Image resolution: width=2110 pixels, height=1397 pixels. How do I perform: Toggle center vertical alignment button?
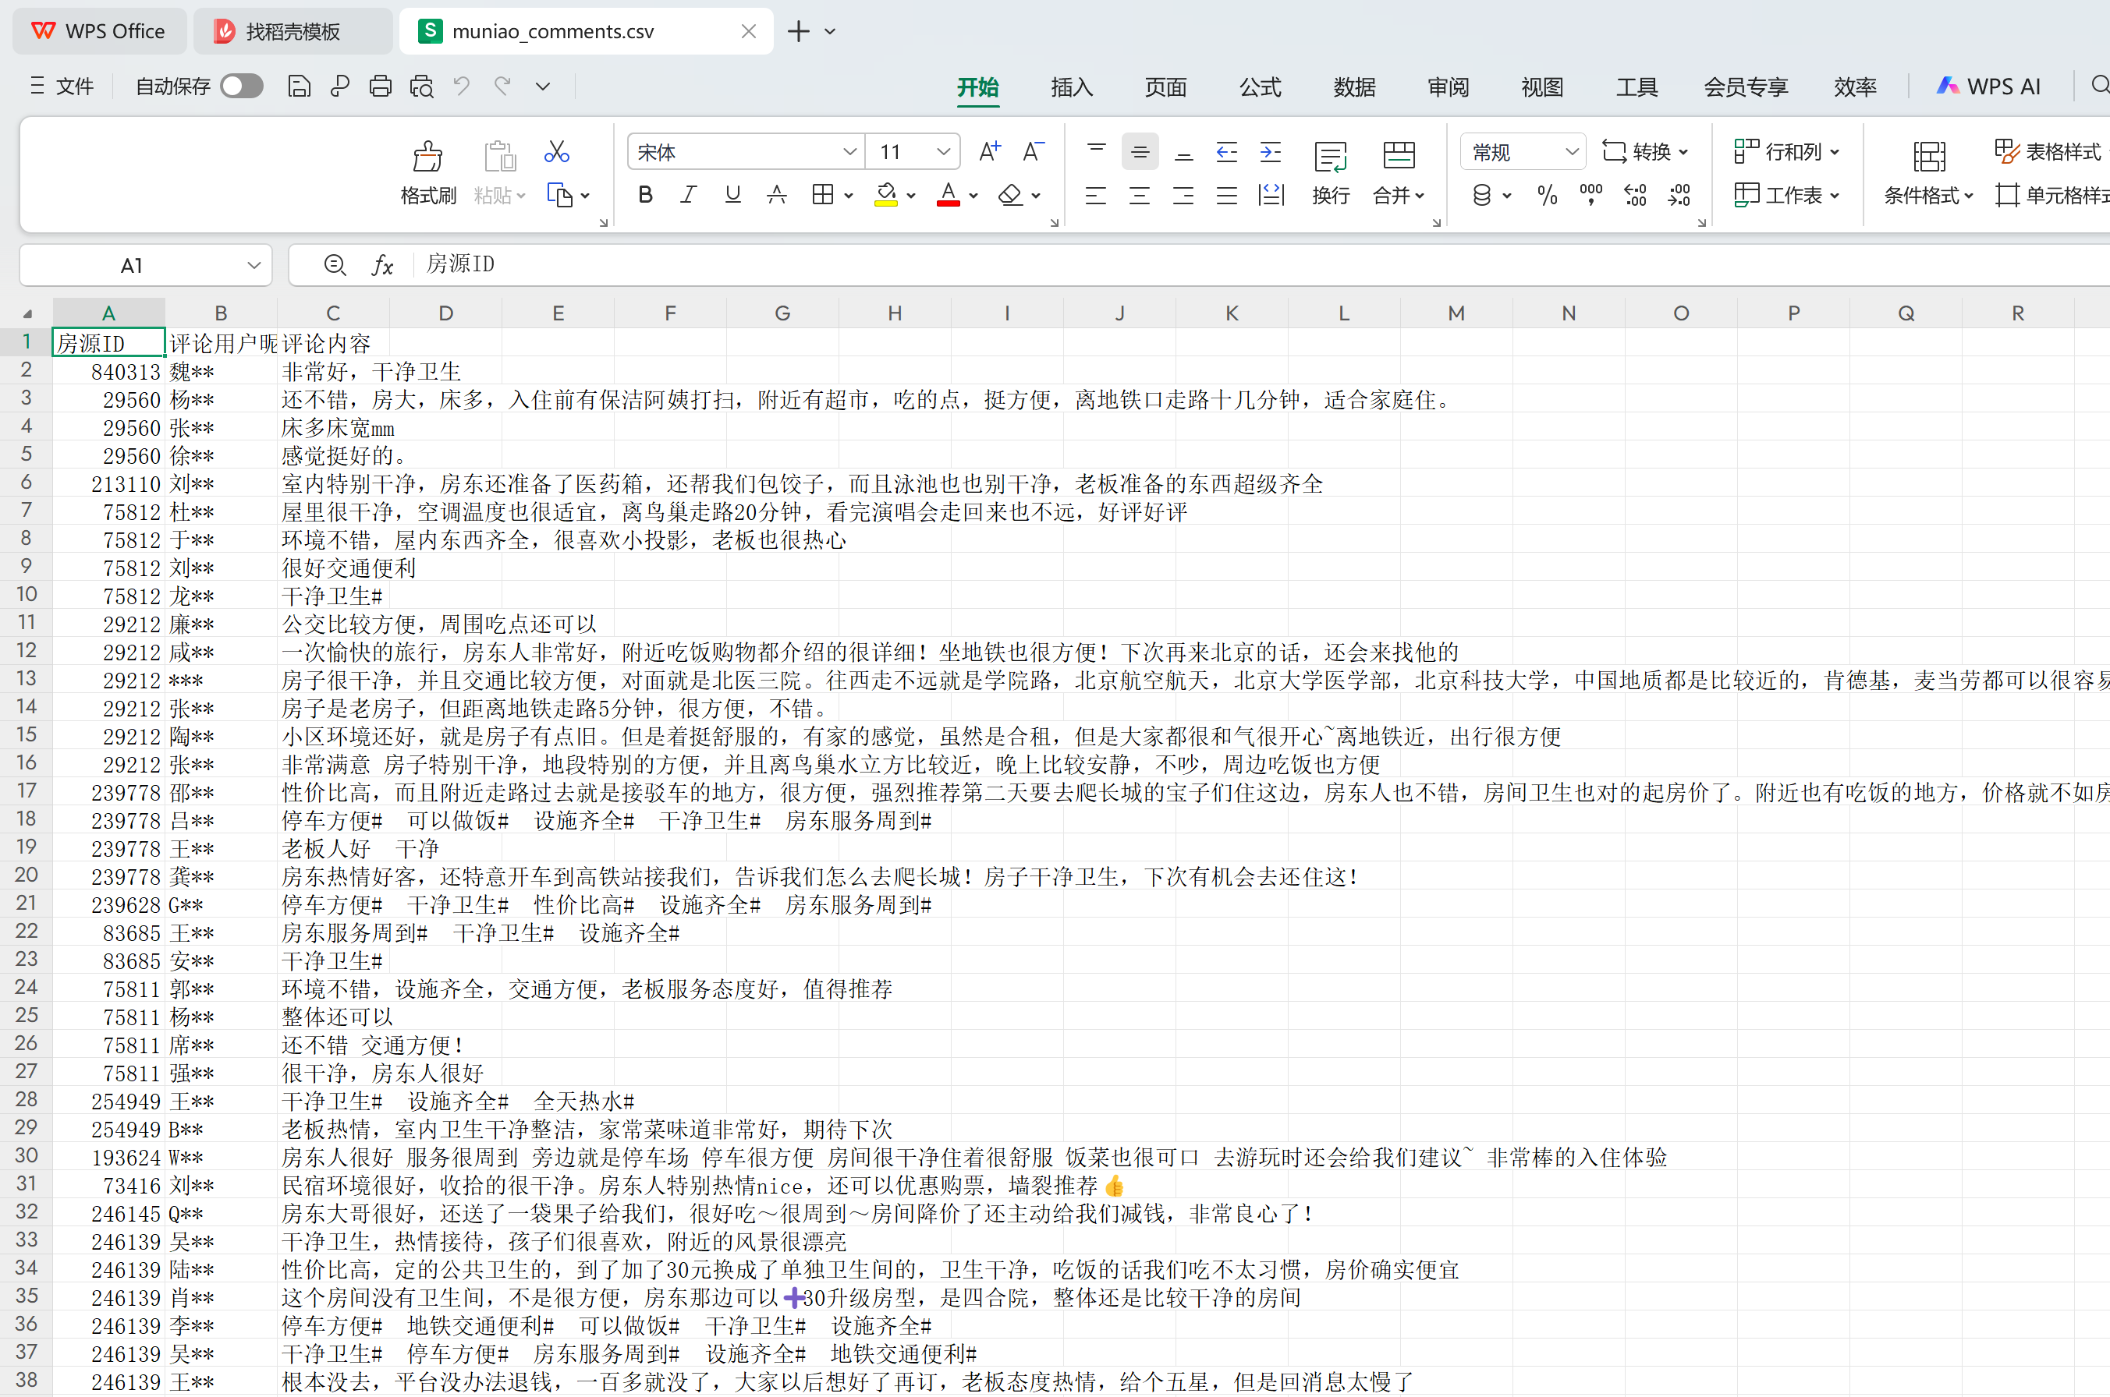(x=1139, y=152)
